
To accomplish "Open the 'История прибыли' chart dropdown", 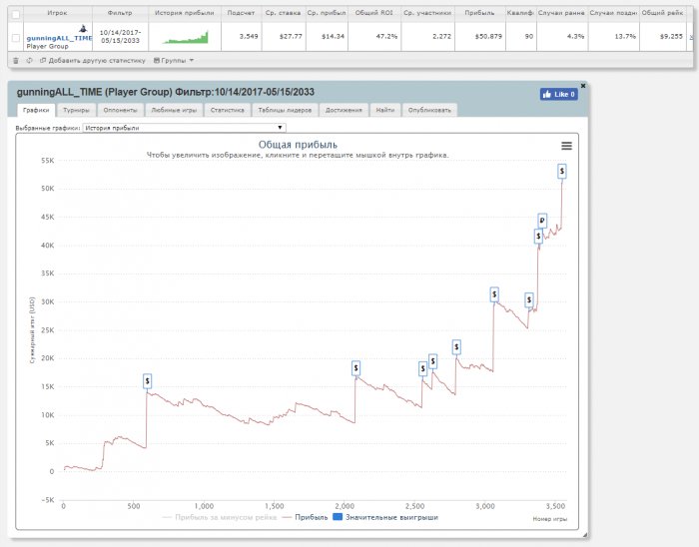I will click(x=184, y=128).
